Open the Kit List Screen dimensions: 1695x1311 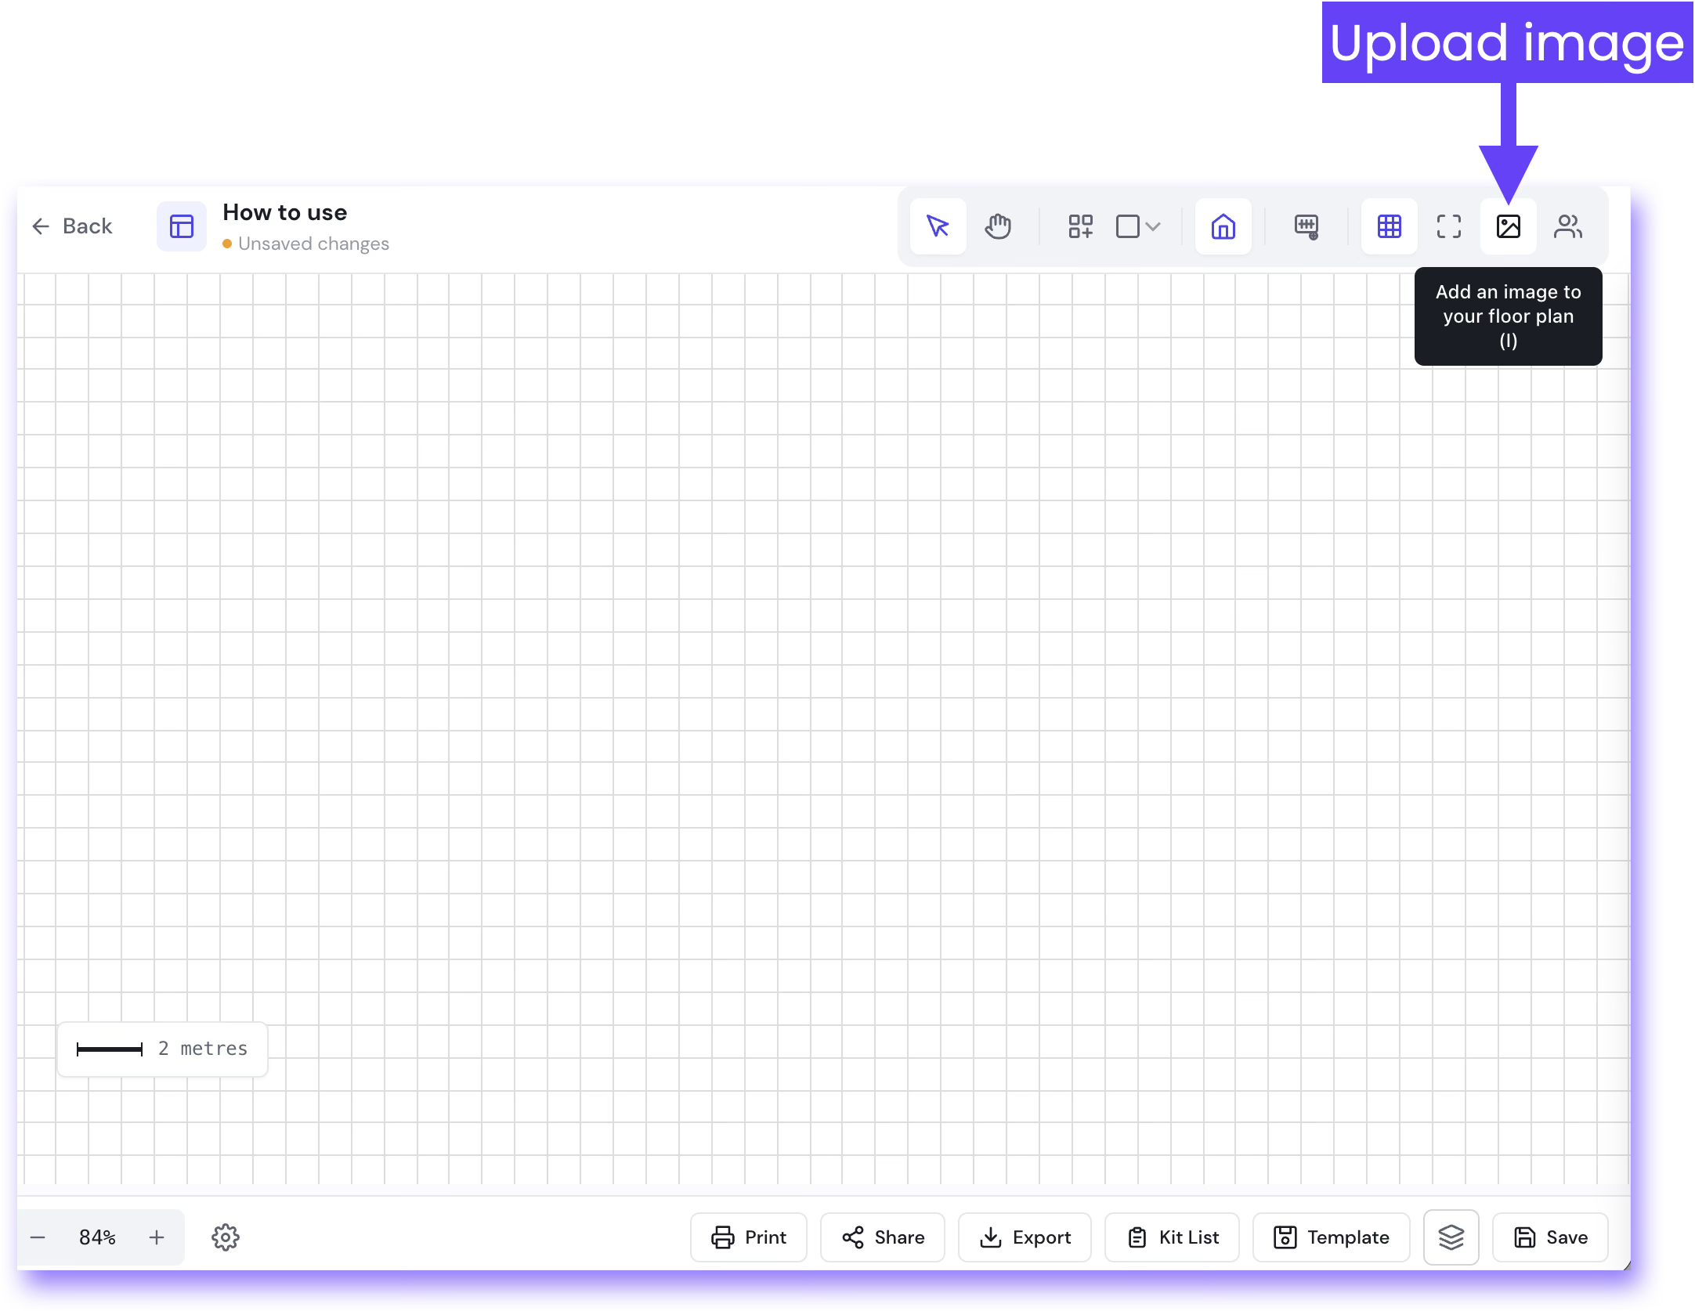tap(1173, 1237)
